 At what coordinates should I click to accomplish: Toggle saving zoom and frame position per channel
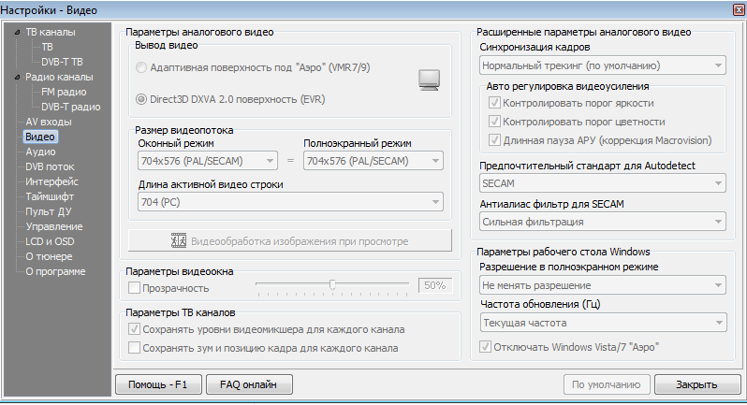tap(134, 348)
